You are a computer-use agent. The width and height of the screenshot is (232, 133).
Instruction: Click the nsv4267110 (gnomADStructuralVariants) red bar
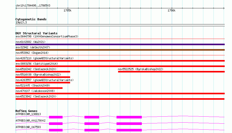[120, 61]
